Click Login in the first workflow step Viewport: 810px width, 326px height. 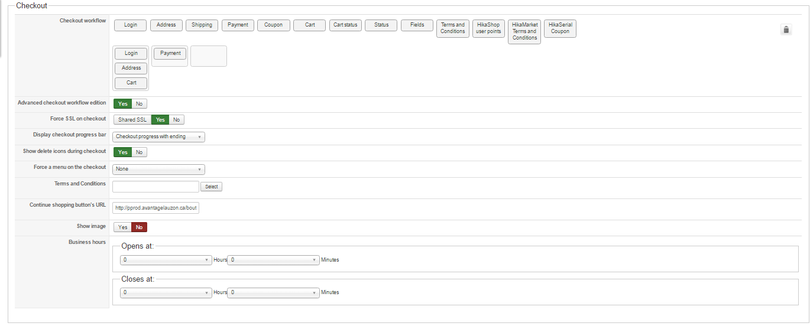click(131, 53)
